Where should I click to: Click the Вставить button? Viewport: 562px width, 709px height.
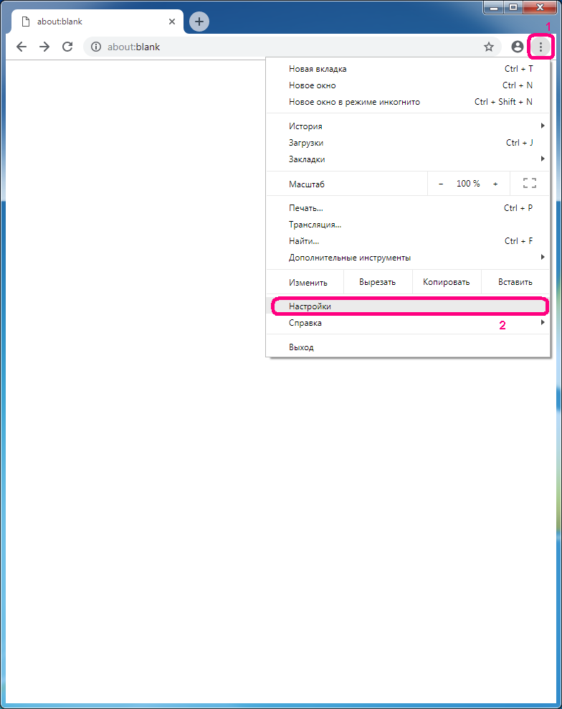515,282
